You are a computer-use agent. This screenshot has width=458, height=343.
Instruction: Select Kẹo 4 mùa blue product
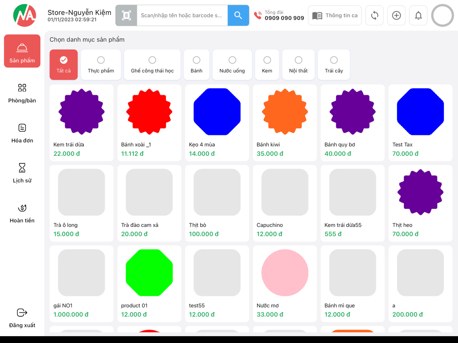(217, 123)
